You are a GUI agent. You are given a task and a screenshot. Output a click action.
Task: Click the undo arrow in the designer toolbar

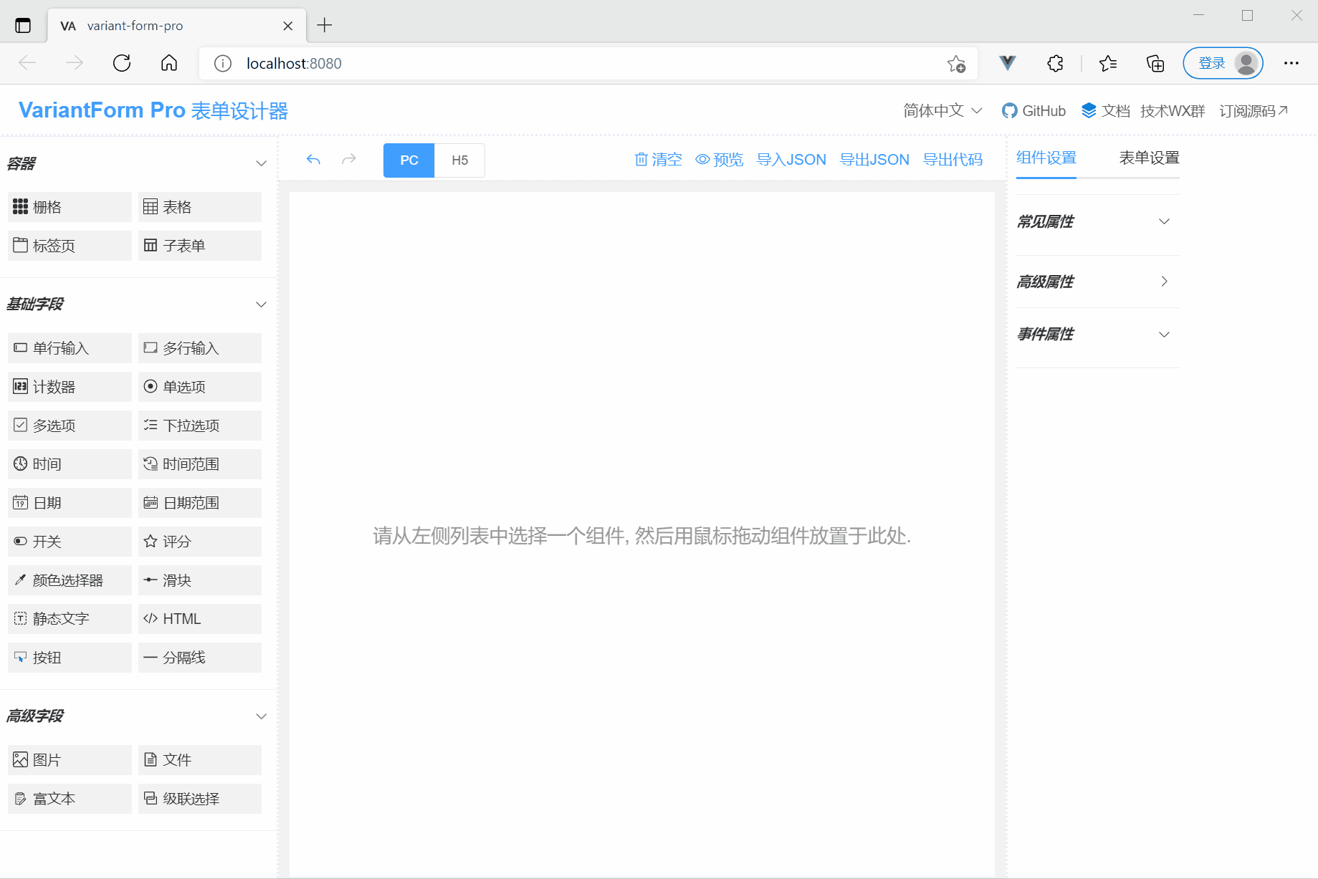click(313, 160)
